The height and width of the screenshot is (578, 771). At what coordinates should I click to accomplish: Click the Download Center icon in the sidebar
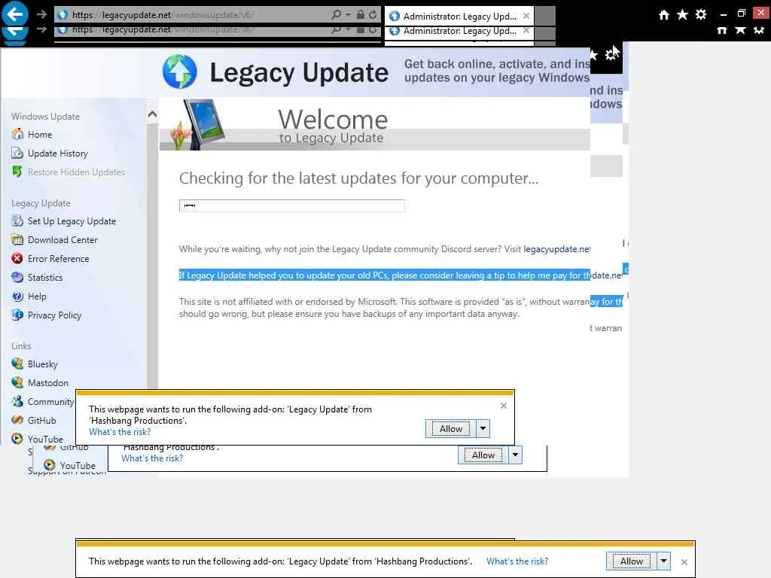(x=17, y=240)
